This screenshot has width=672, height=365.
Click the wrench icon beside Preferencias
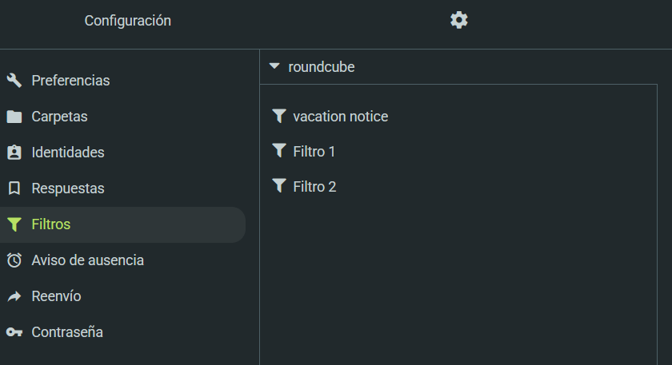(x=14, y=81)
